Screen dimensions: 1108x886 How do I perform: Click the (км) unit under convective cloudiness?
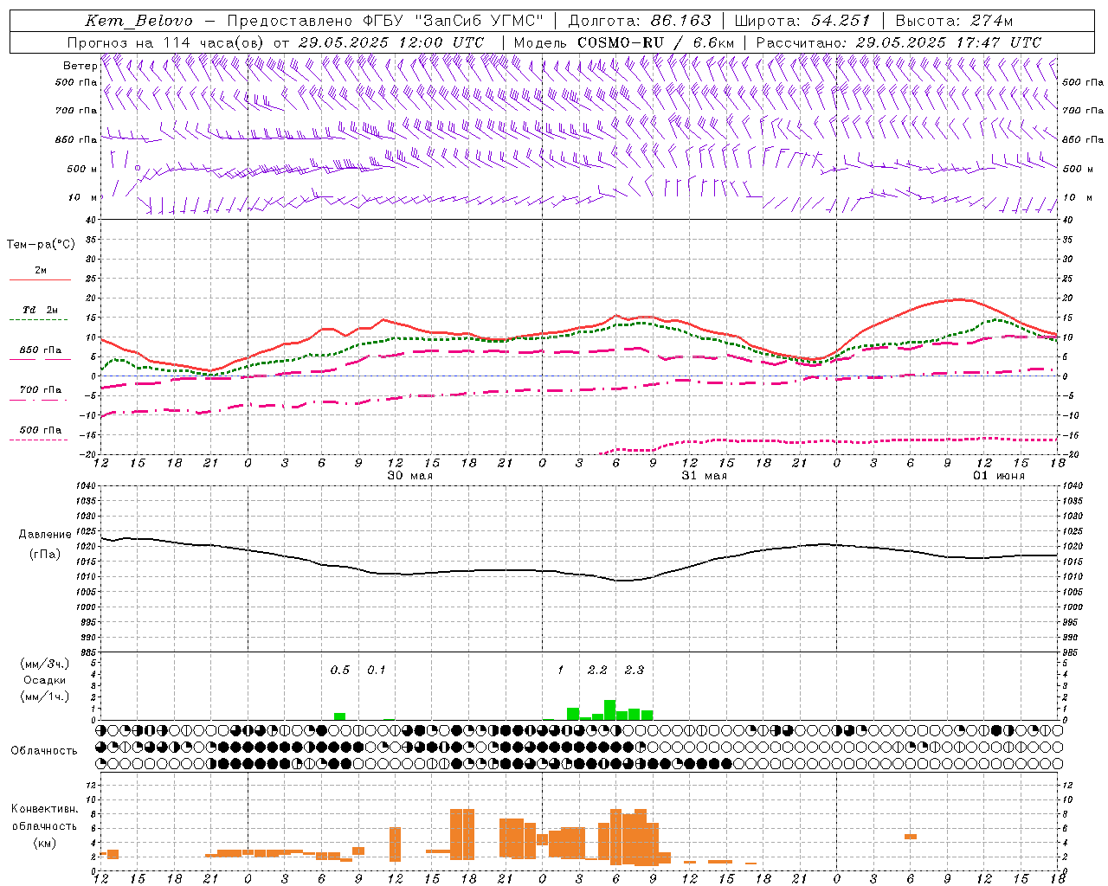pyautogui.click(x=45, y=843)
